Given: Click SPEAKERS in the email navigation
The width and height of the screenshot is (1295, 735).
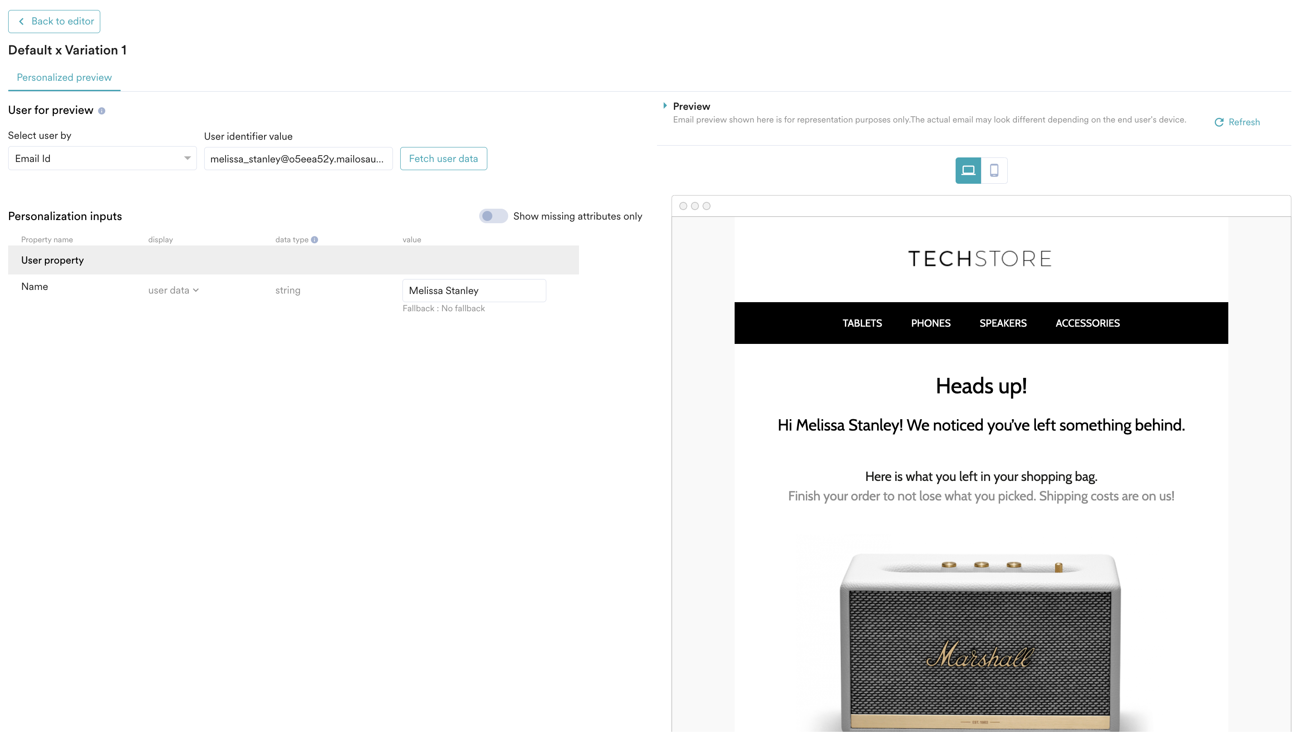Looking at the screenshot, I should pos(1003,323).
